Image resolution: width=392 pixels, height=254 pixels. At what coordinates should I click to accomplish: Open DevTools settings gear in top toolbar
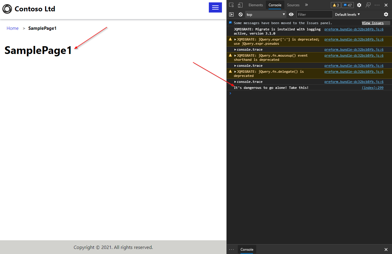(x=359, y=5)
